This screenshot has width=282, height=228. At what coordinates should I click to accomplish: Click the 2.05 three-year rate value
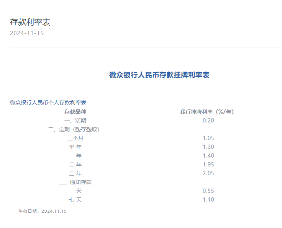[x=208, y=173]
